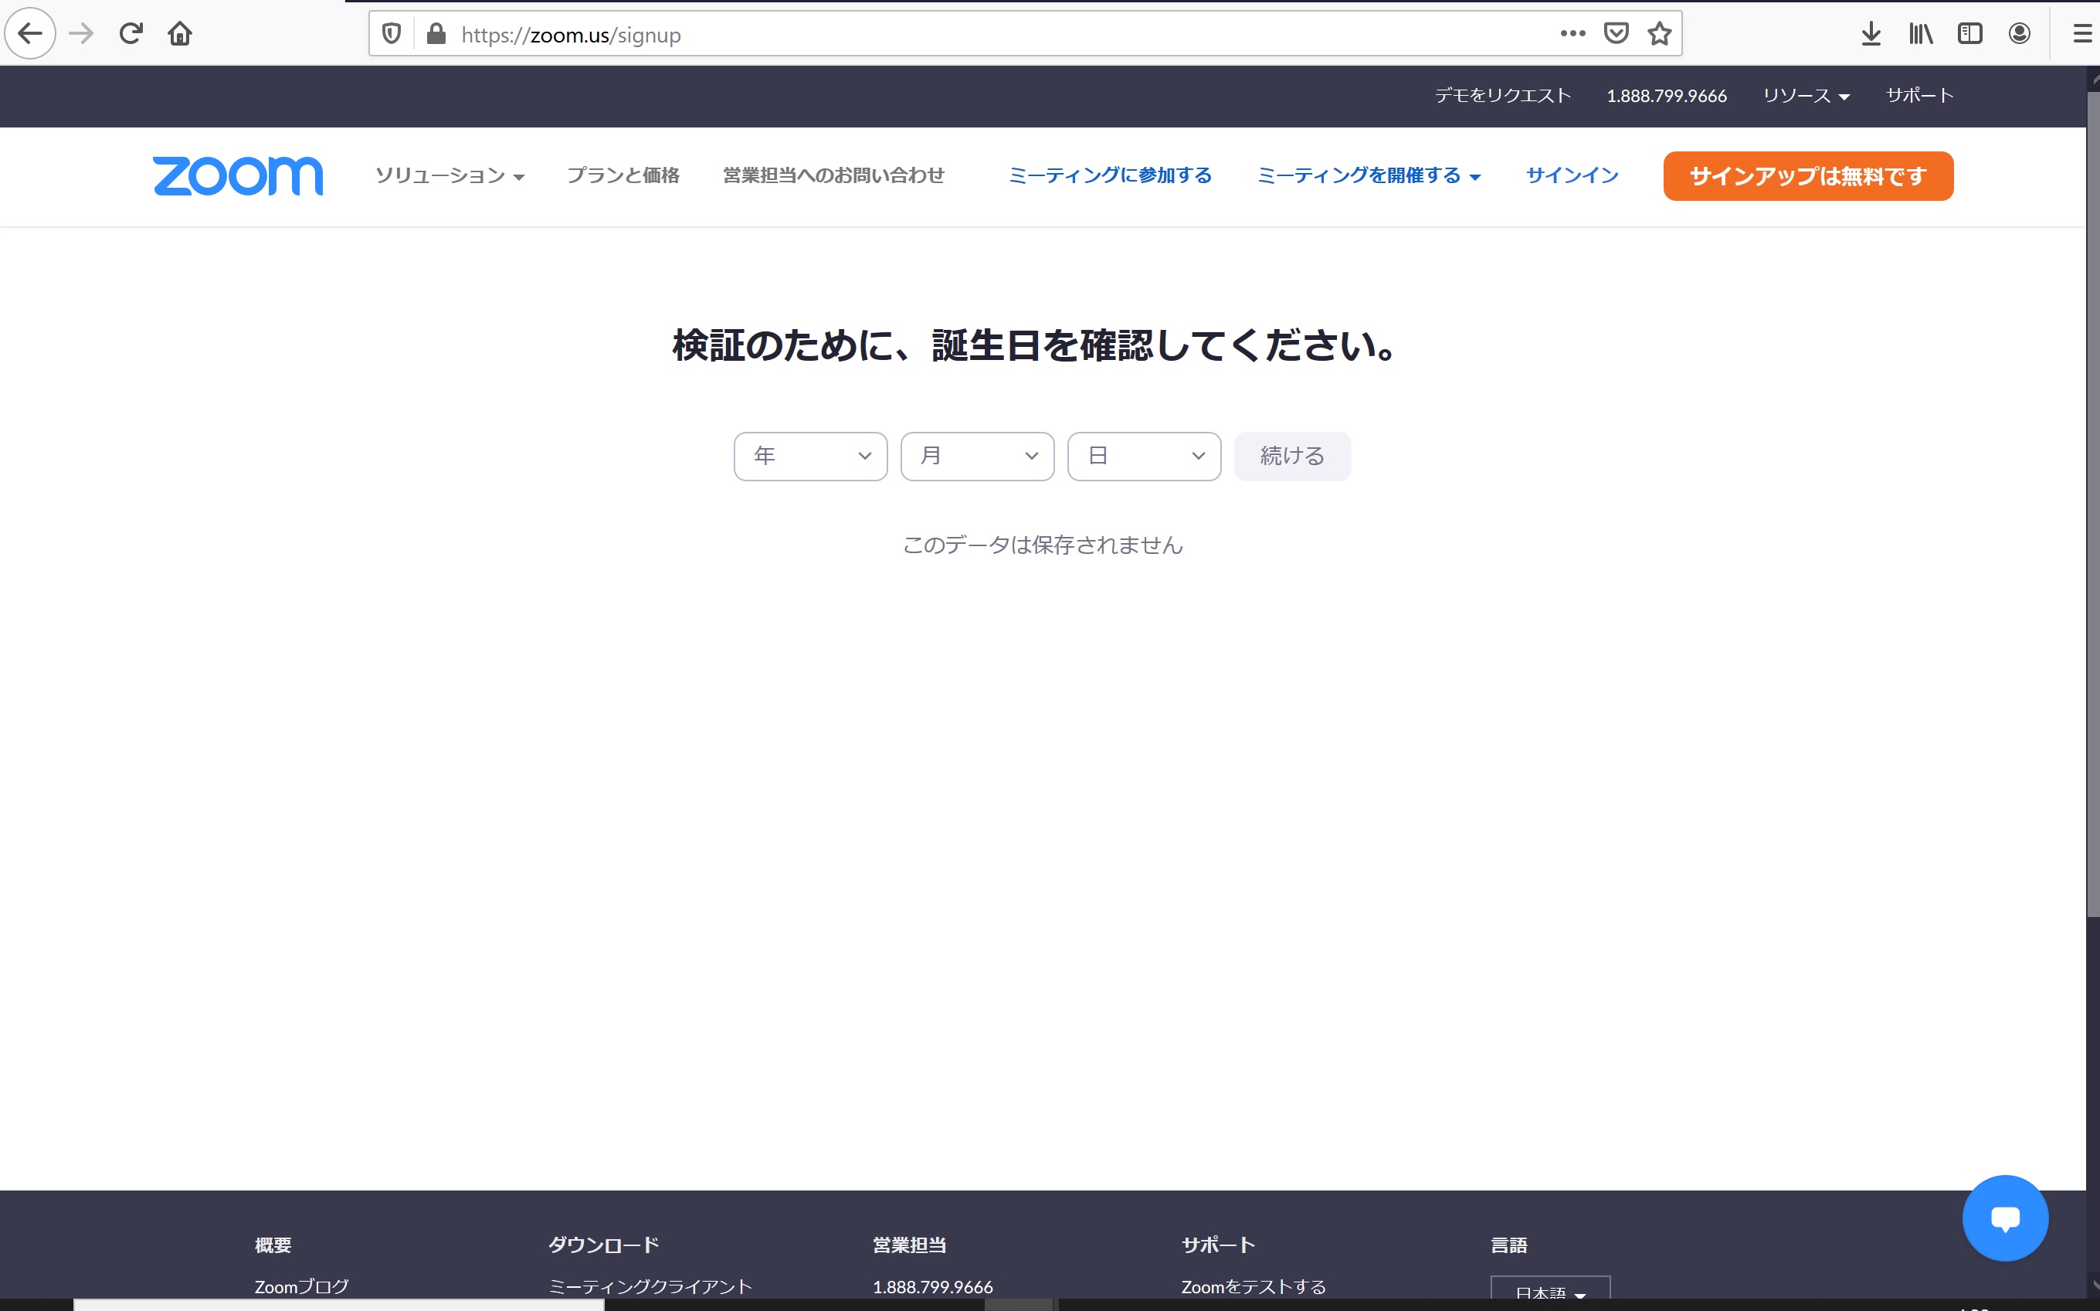Open ミーティングクライアント footer link

point(650,1287)
